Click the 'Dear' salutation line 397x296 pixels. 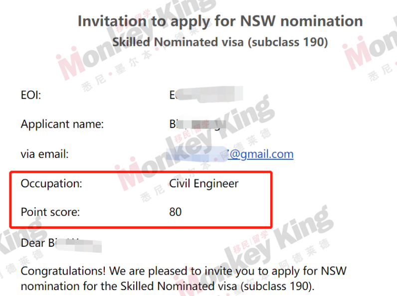coord(61,243)
